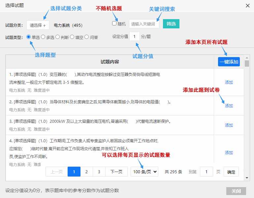Click 下一页 next page button
The width and height of the screenshot is (254, 198).
click(x=116, y=172)
